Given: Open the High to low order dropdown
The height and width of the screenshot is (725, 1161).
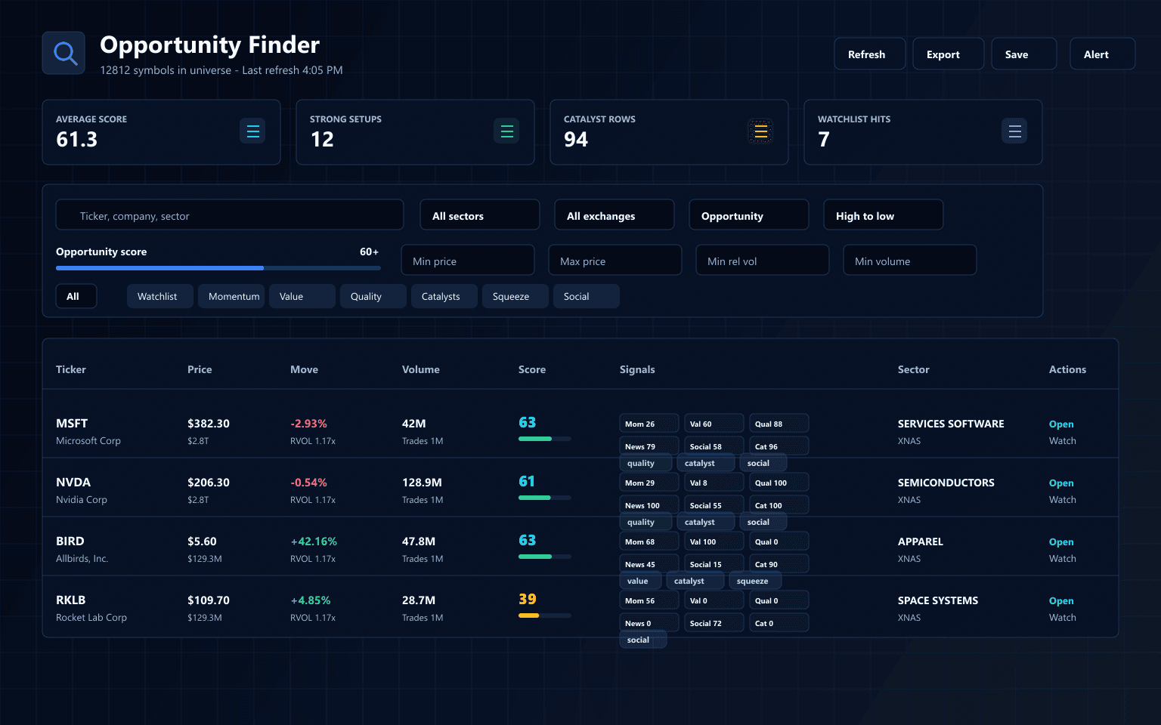Looking at the screenshot, I should (884, 214).
